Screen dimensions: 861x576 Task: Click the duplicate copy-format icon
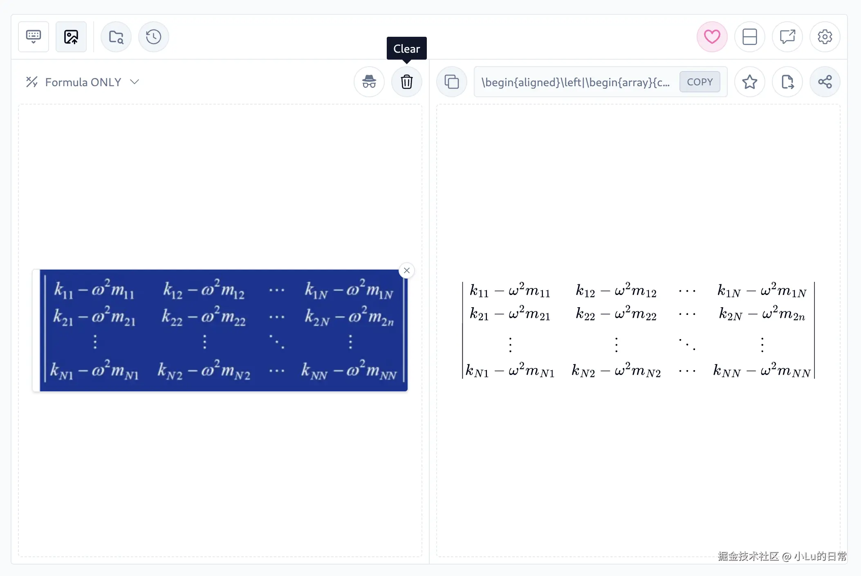click(452, 82)
